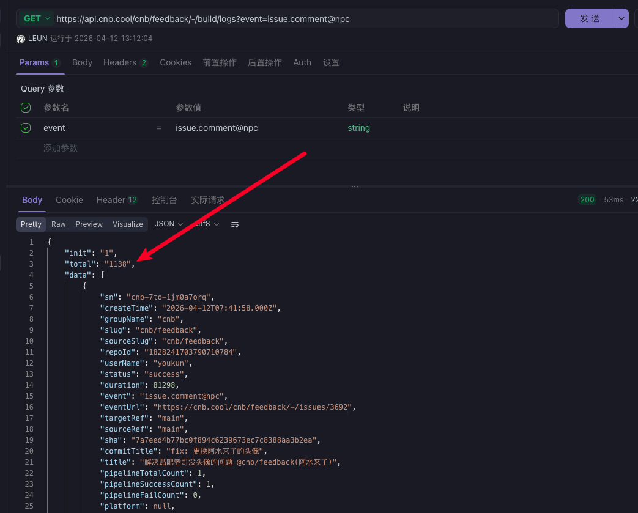Open the utf8 encoding dropdown
The height and width of the screenshot is (513, 638).
pos(207,224)
